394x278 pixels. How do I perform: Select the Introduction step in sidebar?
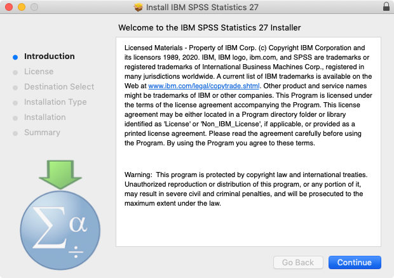(x=50, y=56)
